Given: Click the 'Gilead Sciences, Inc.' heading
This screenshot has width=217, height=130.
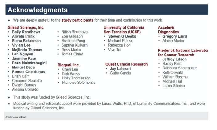Looking at the screenshot, I should 26,27.
